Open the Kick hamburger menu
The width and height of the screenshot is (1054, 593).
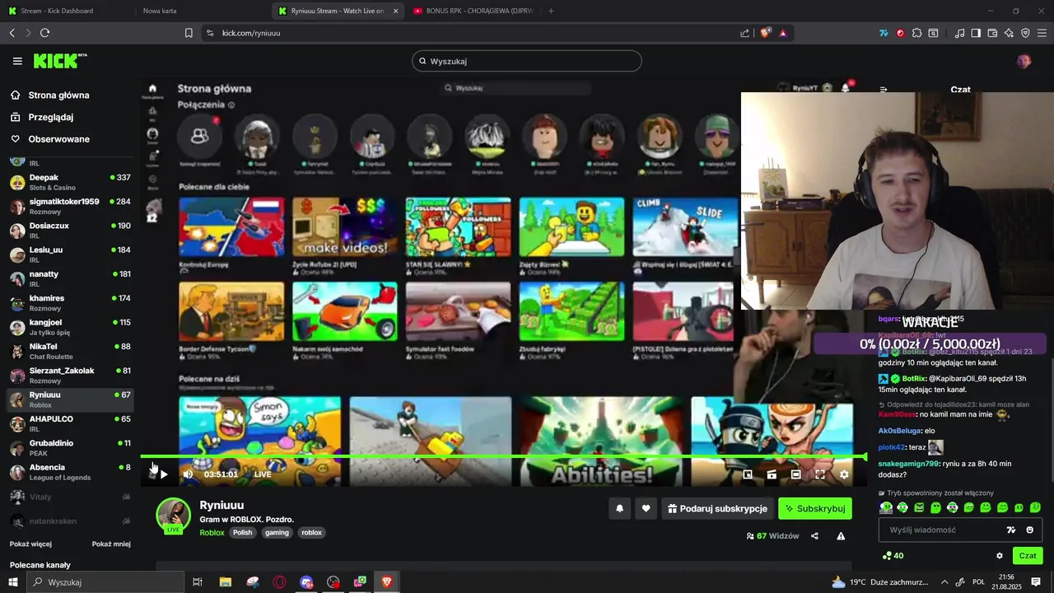(17, 61)
